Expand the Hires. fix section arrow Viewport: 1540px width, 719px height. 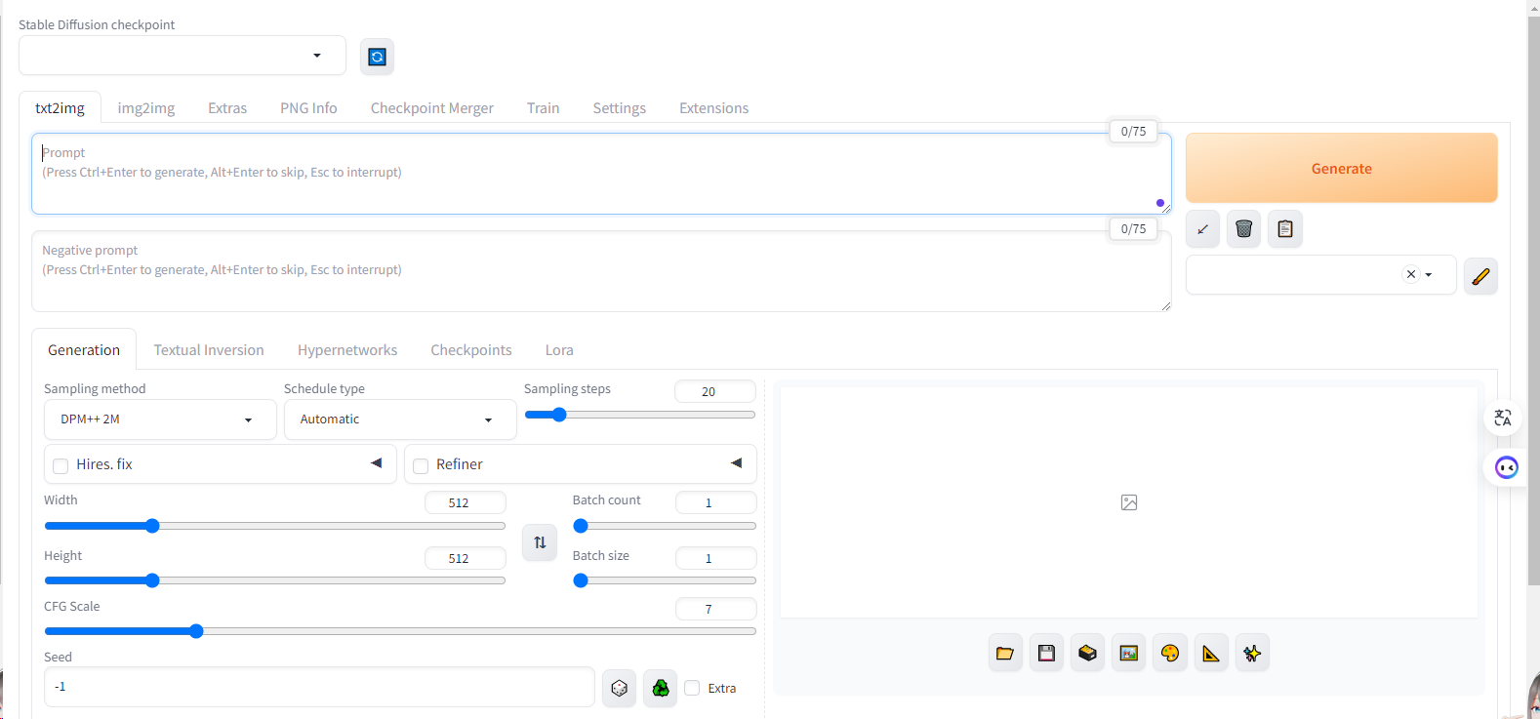[376, 463]
